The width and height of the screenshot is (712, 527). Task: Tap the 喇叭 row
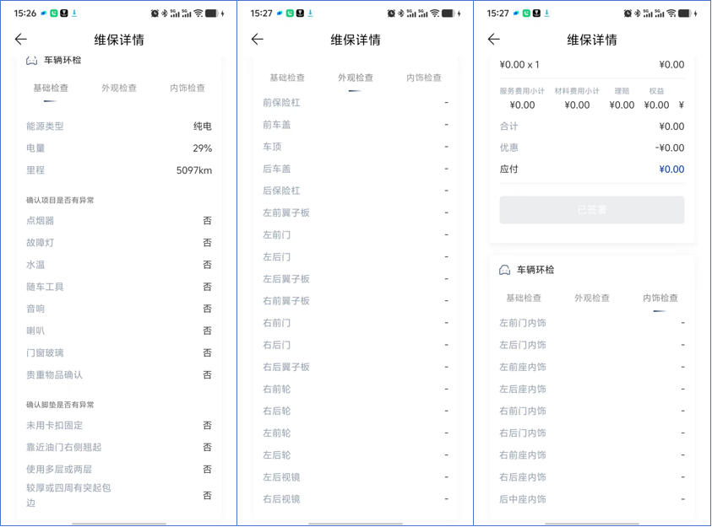click(119, 331)
